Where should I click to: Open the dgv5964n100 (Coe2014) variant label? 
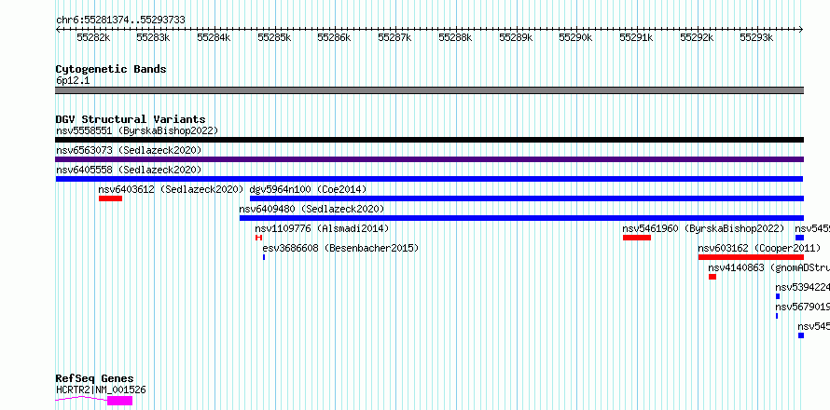[x=308, y=189]
